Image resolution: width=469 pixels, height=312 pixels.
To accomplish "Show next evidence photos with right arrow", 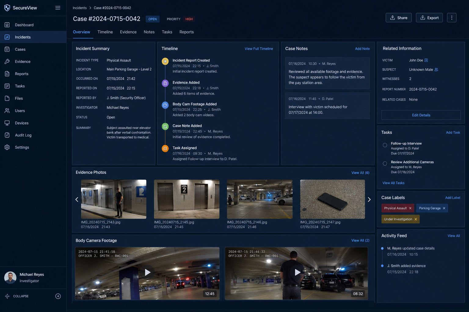I will click(369, 200).
